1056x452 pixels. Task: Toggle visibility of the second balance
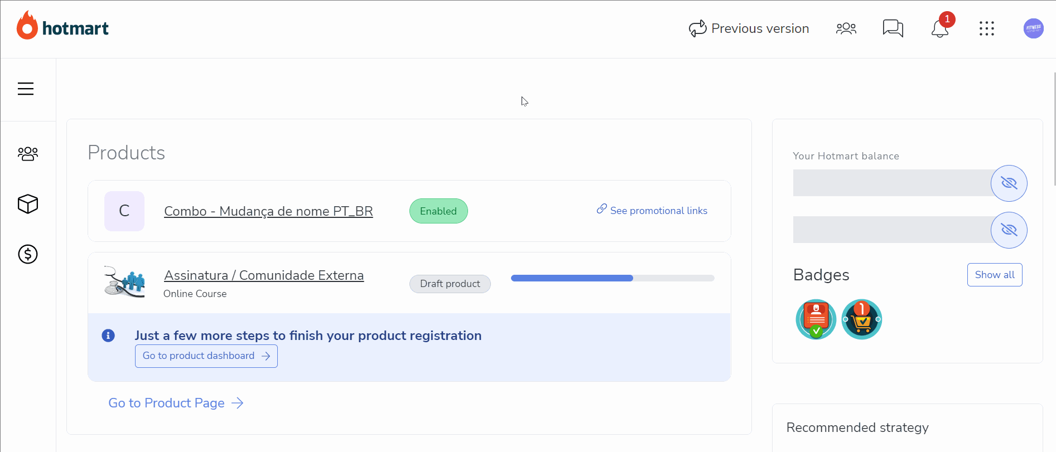[1009, 230]
